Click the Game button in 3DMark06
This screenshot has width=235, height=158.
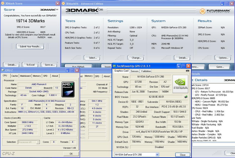[219, 67]
